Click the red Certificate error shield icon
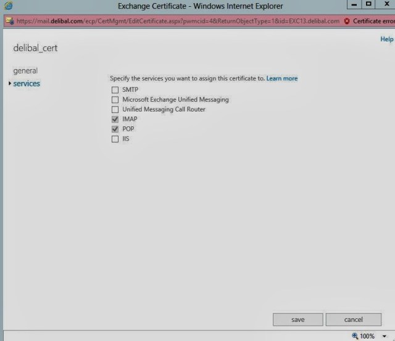Screen dimensions: 395x341 [347, 21]
